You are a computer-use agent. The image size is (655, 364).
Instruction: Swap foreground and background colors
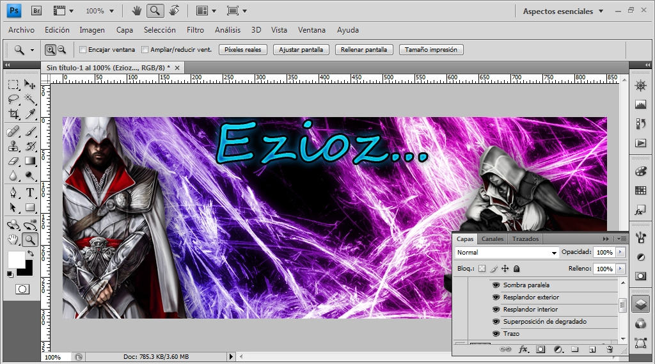point(30,253)
